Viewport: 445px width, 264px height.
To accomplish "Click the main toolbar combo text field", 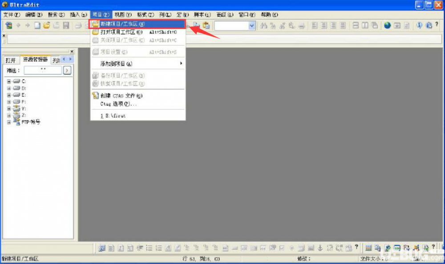I will tap(231, 26).
